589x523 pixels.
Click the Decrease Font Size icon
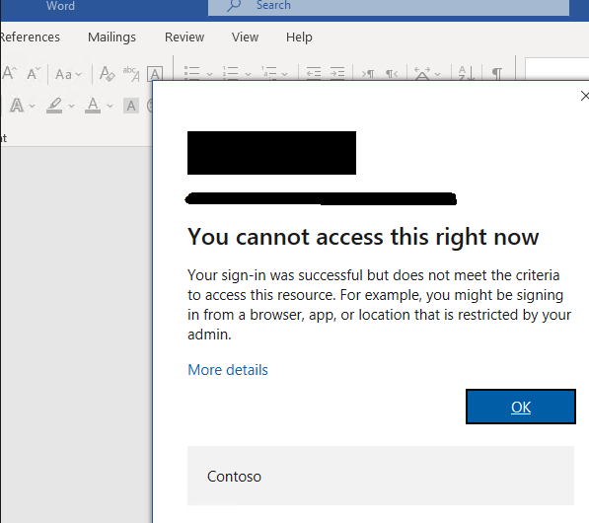pos(34,73)
